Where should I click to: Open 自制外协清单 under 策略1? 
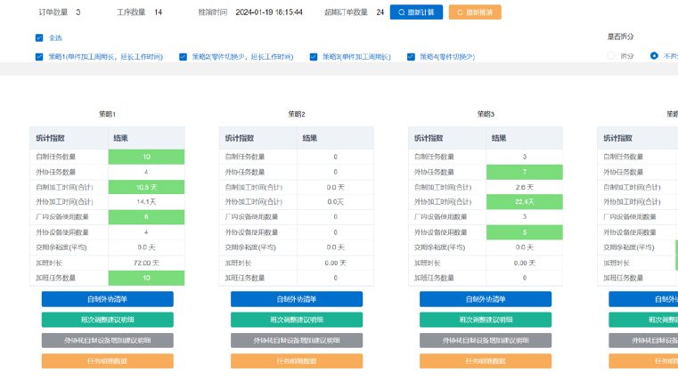pos(107,299)
